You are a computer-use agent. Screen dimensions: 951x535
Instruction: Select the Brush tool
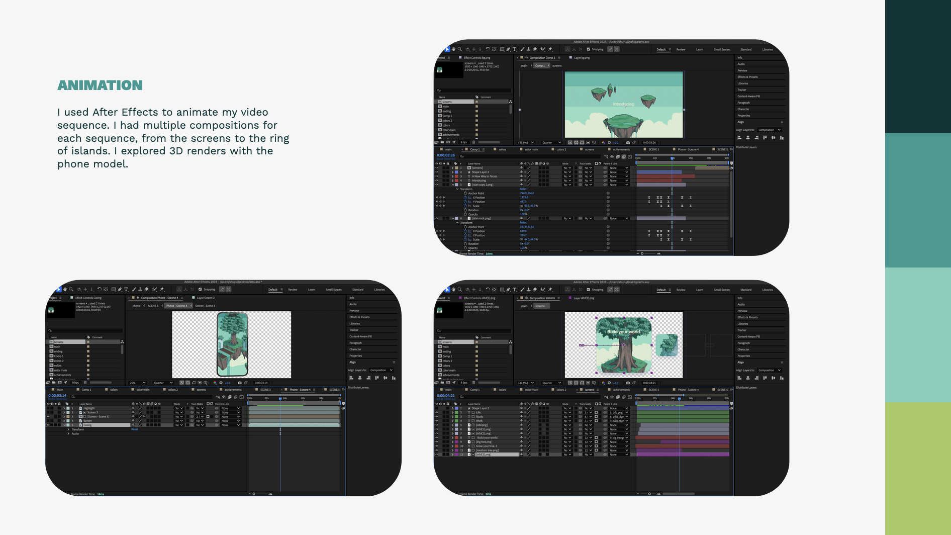523,49
